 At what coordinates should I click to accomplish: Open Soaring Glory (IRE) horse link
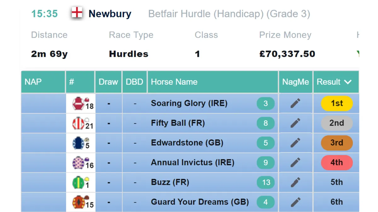(189, 103)
